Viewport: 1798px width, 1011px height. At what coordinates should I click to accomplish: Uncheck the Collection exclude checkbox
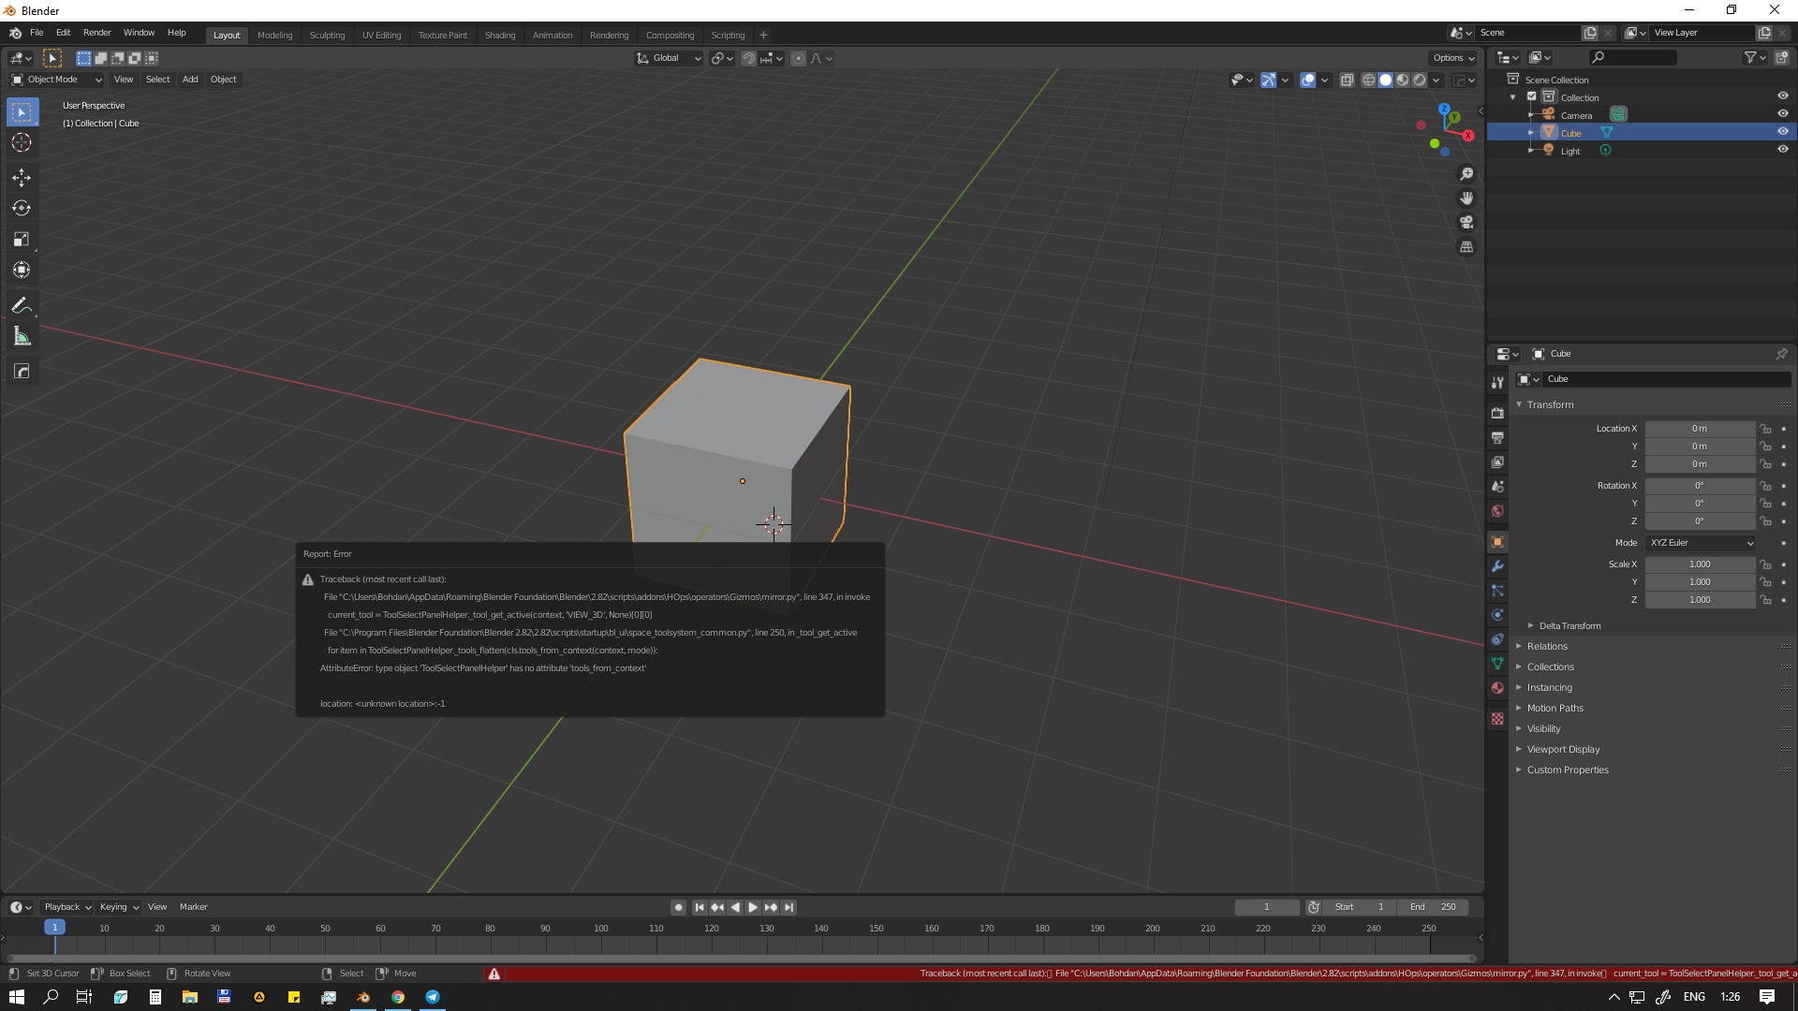1532,96
